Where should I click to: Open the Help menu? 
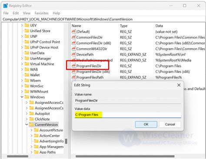[x=56, y=13]
